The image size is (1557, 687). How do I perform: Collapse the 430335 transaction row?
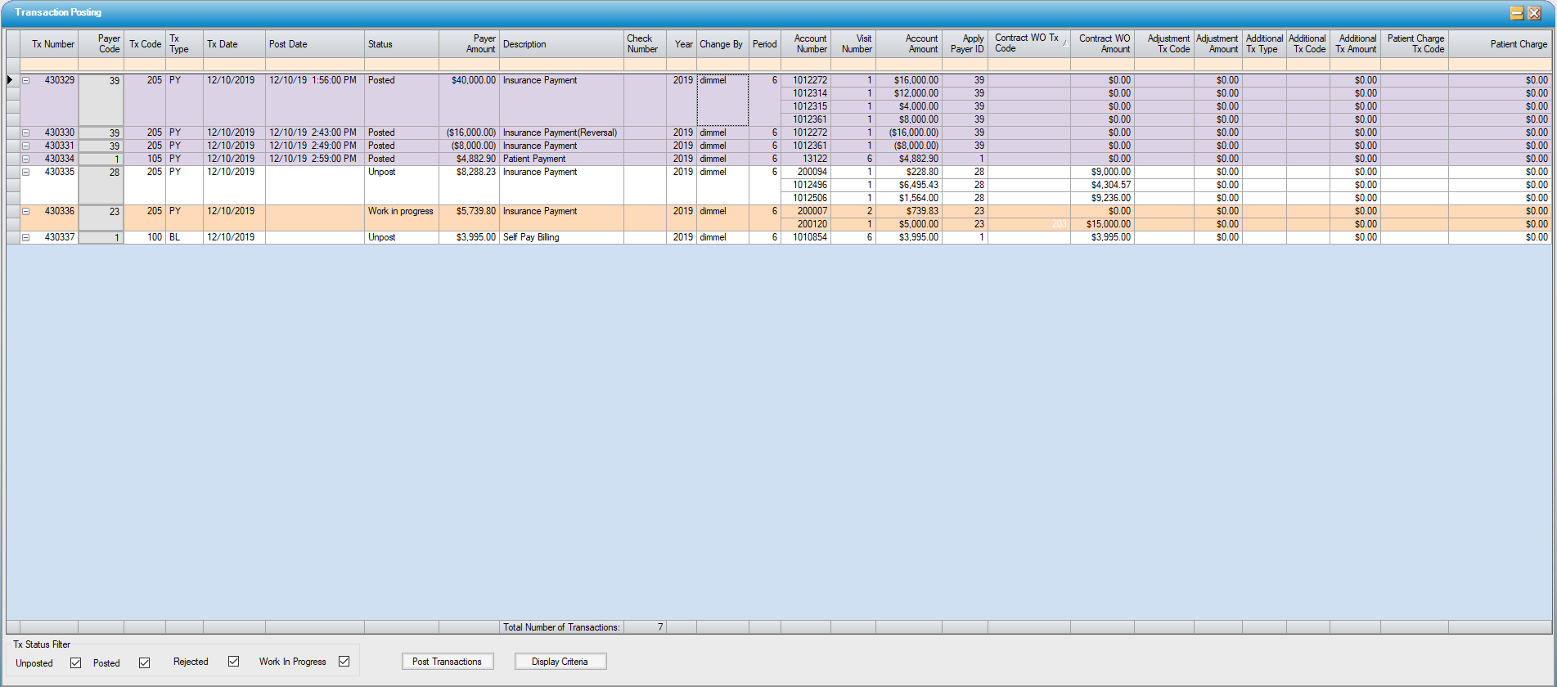pos(26,173)
